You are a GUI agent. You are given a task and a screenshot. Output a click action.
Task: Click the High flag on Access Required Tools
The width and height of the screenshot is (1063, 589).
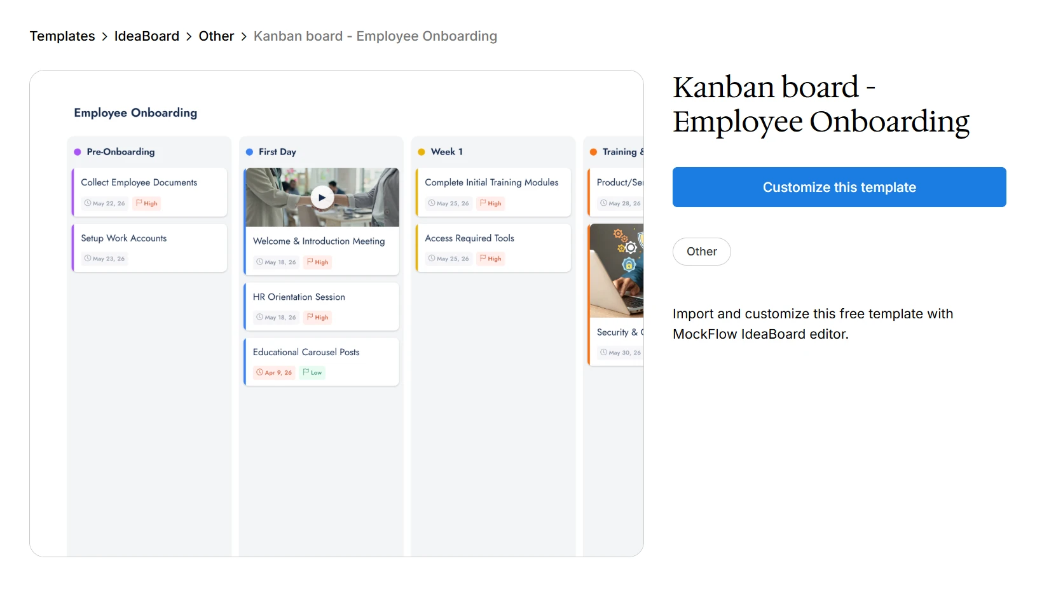[491, 259]
